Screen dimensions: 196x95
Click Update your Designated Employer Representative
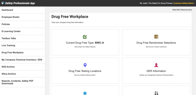click(x=156, y=75)
